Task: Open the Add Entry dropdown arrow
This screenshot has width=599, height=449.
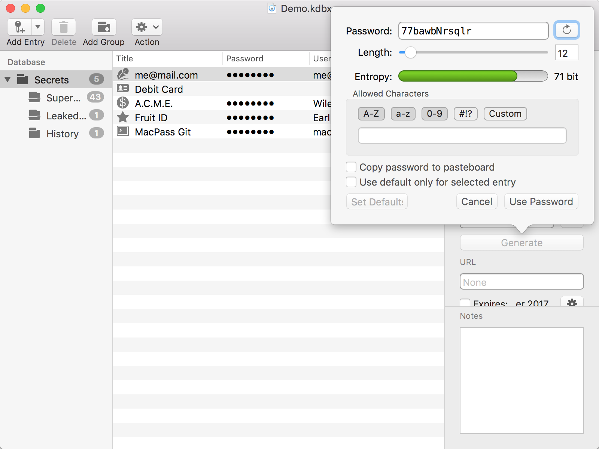Action: pyautogui.click(x=38, y=27)
